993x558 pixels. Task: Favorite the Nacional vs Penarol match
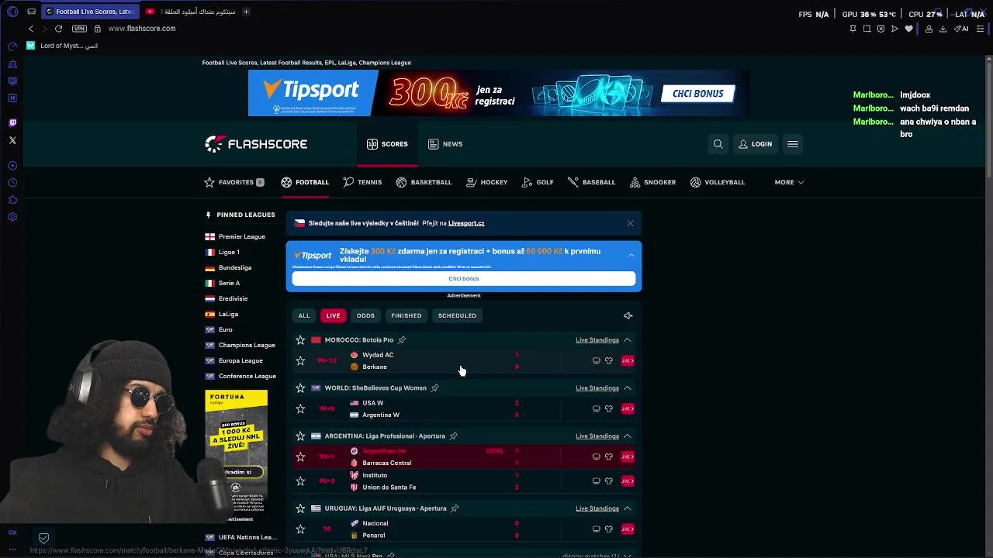pos(300,529)
